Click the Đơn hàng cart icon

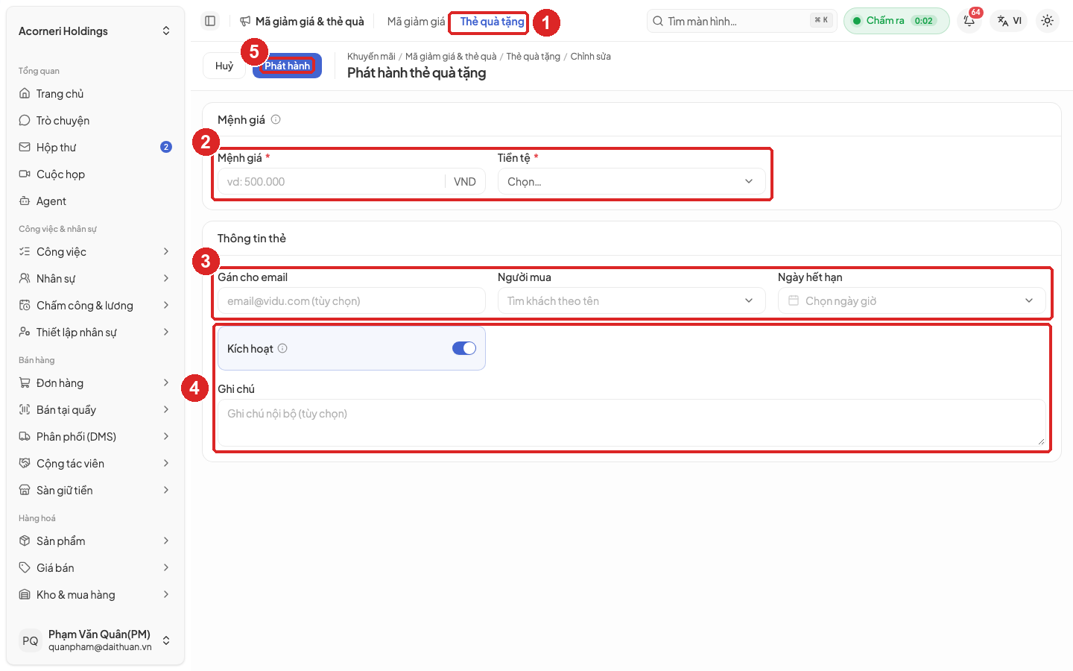click(x=25, y=383)
